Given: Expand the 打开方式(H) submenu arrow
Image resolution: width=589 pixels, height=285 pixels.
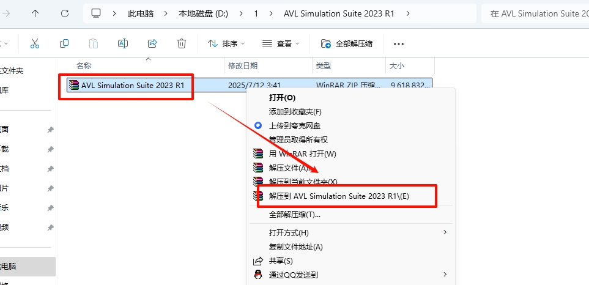Looking at the screenshot, I should 445,232.
